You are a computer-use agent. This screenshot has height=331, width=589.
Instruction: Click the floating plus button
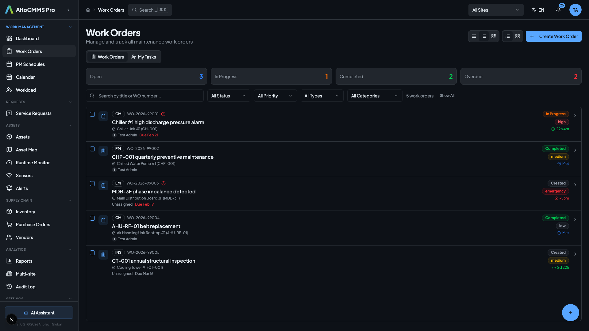(570, 313)
